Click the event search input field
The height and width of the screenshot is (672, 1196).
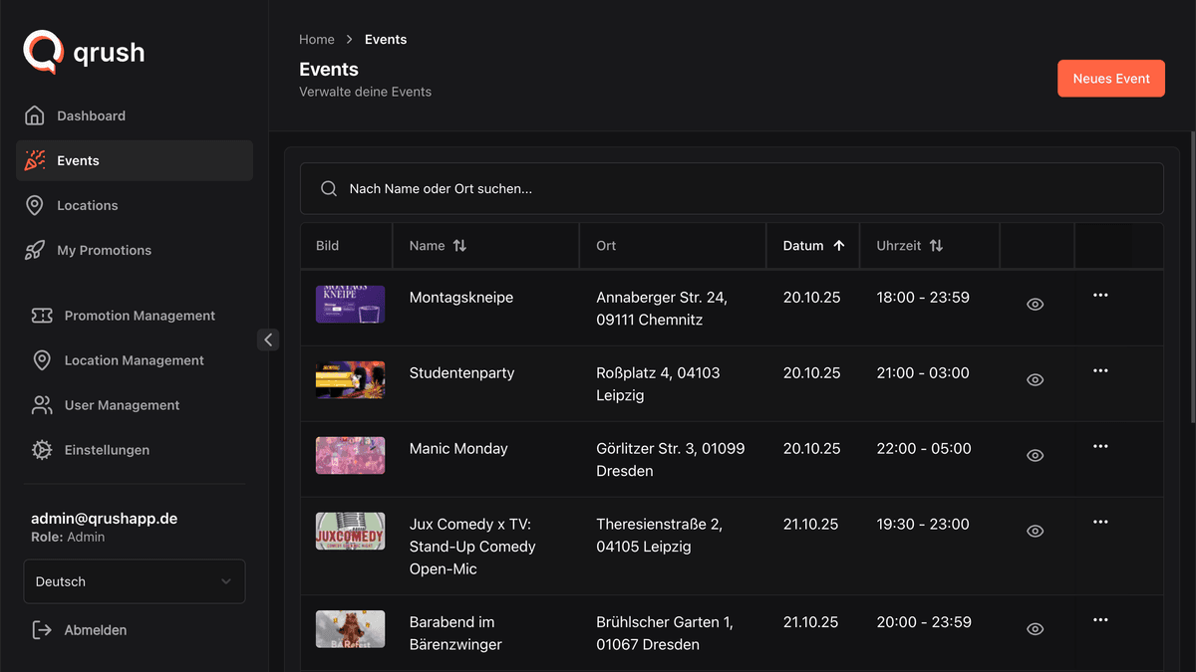click(x=732, y=188)
